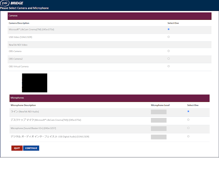Click 'Camera Description' column heading
Screen dimensions: 219x171
click(x=19, y=23)
